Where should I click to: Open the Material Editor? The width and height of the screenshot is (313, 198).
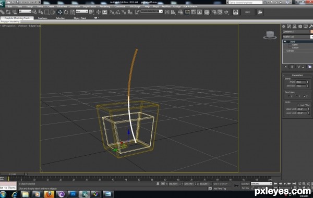point(207,12)
